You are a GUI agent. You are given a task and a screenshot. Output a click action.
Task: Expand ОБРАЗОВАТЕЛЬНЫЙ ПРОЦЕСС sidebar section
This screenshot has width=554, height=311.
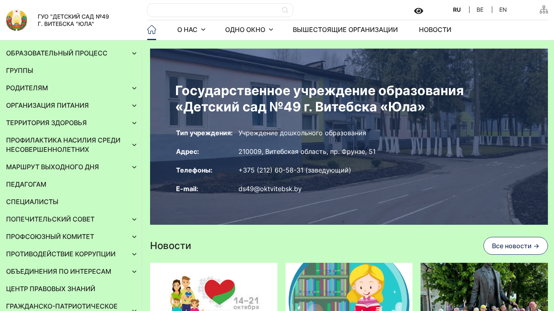134,53
